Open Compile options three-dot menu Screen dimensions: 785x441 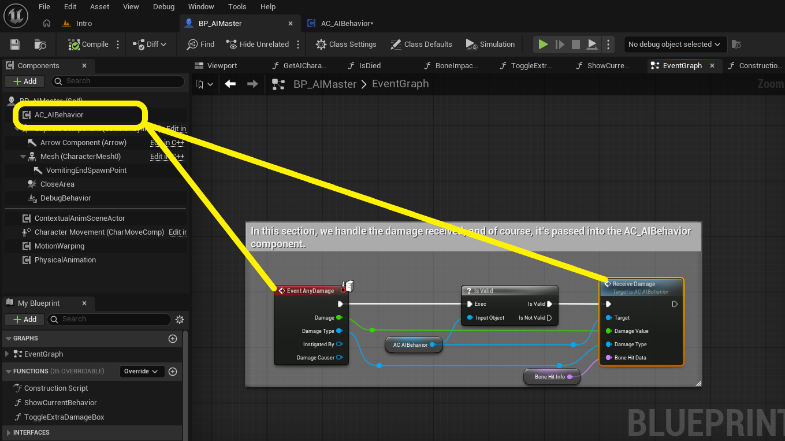coord(118,45)
